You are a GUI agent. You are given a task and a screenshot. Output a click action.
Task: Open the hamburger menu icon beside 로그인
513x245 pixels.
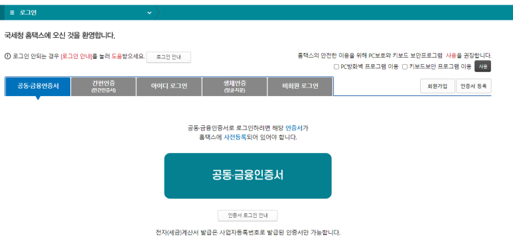(12, 13)
